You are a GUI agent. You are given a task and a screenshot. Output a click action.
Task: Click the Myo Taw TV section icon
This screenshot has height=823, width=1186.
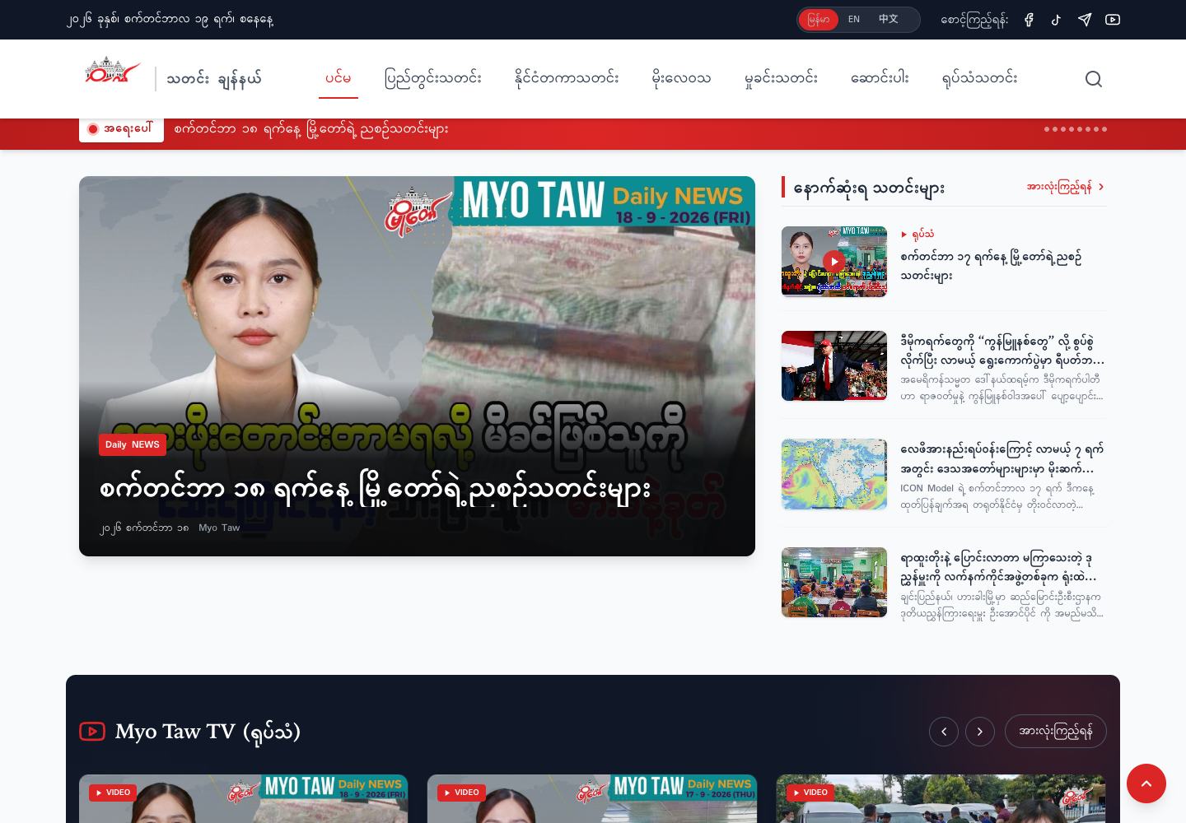(92, 731)
